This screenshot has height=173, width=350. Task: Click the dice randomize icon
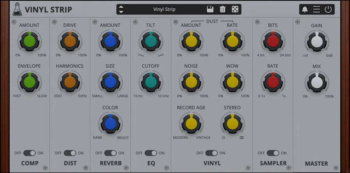235,9
